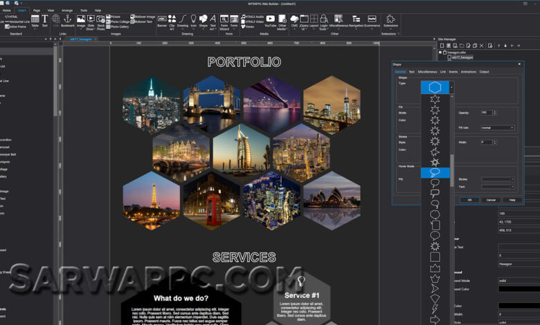The image size is (540, 325).
Task: Open the Stock Photo tool
Action: pyautogui.click(x=100, y=22)
